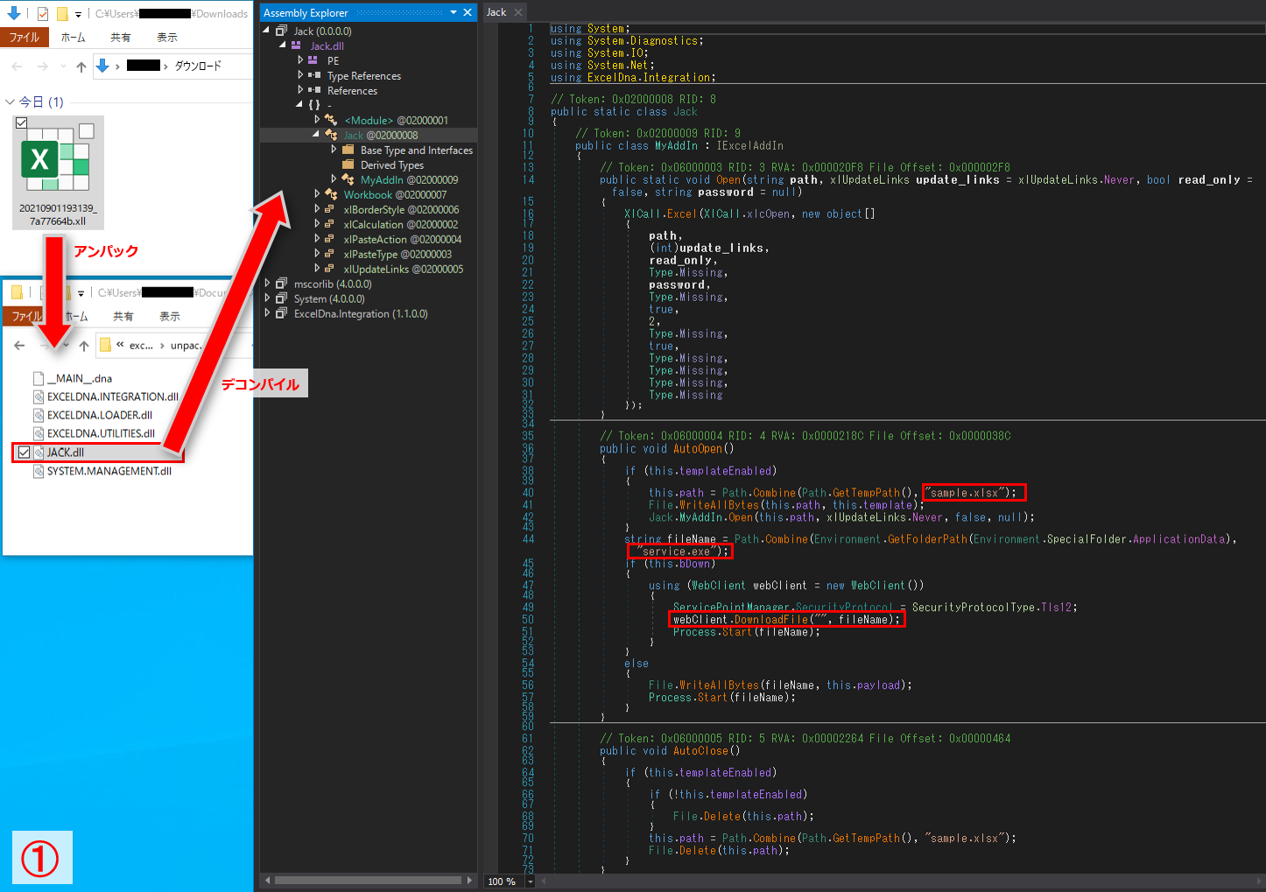Viewport: 1266px width, 892px height.
Task: Click the xlBorderStyle enum icon
Action: (x=329, y=209)
